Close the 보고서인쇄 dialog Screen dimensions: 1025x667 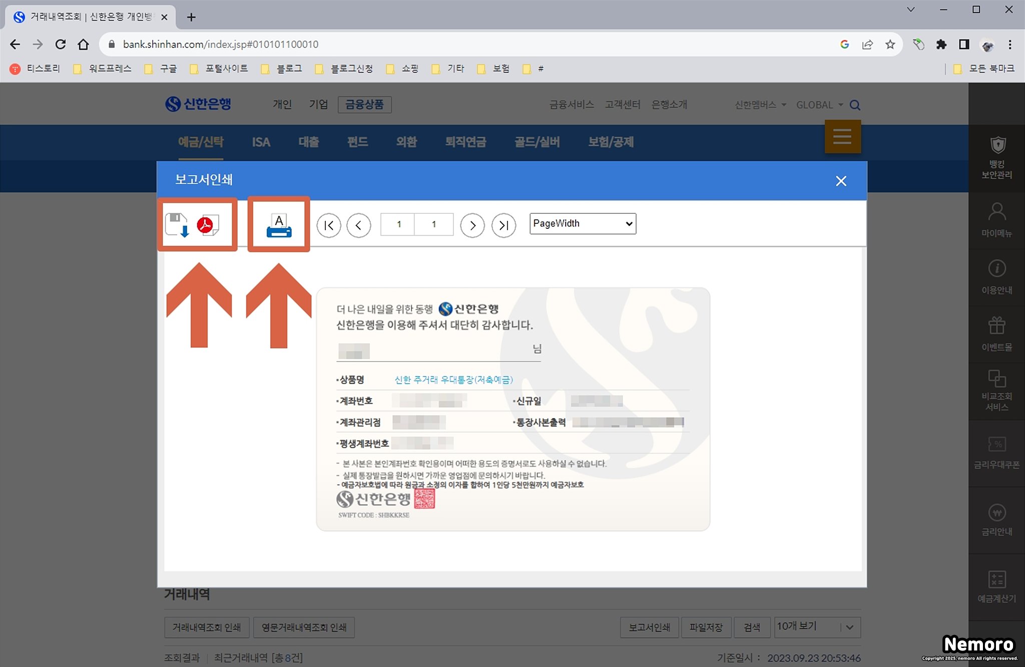[841, 181]
